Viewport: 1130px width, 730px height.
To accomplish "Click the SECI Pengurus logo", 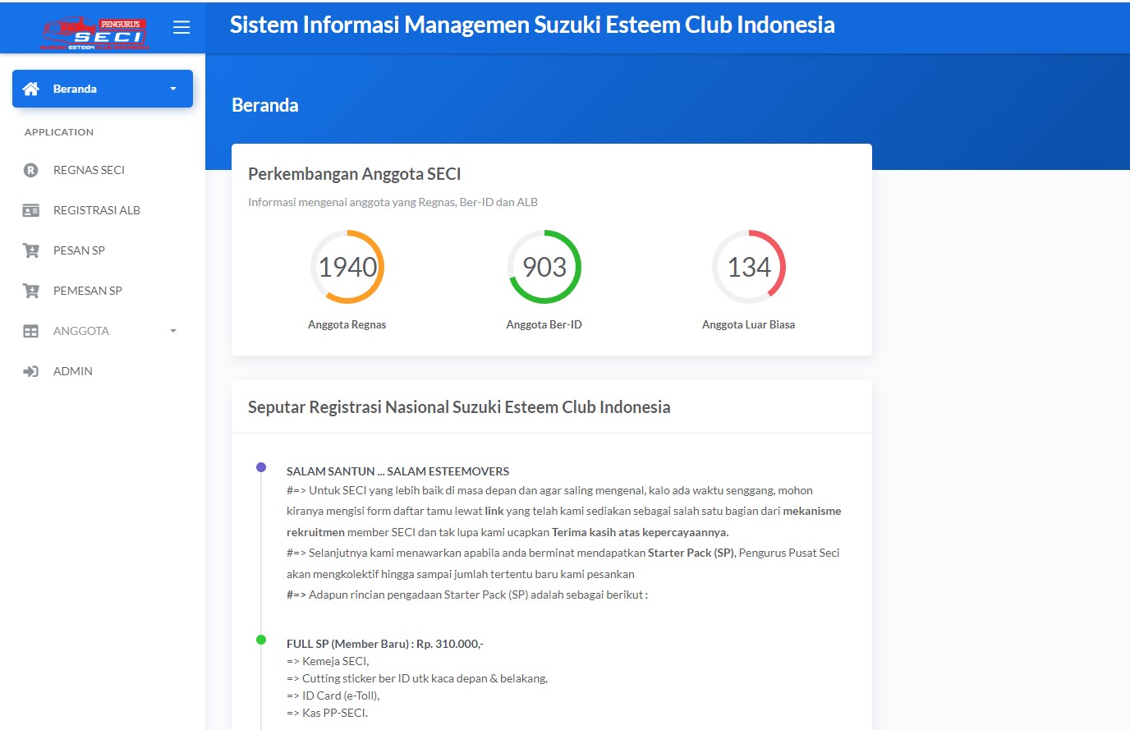I will (x=94, y=33).
